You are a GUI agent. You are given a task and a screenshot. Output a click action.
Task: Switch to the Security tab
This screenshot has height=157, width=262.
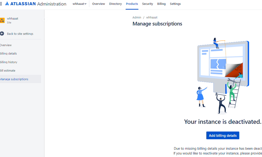(x=147, y=4)
